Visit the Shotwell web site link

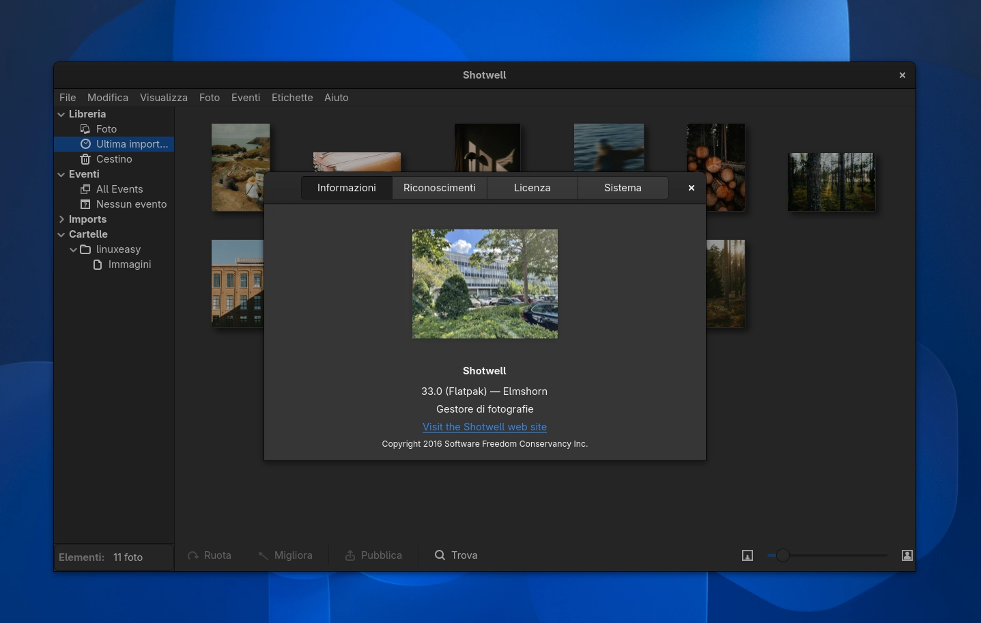(x=485, y=427)
